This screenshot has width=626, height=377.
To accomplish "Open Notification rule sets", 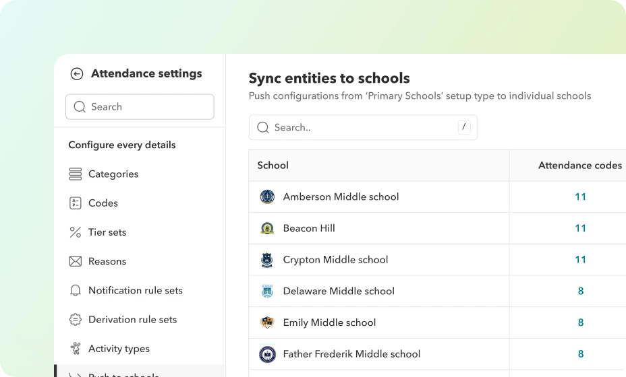I will pyautogui.click(x=136, y=291).
